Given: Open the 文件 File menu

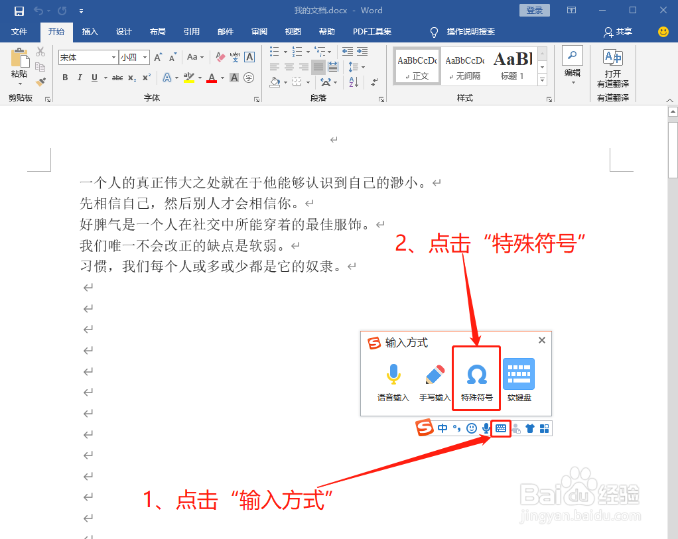Looking at the screenshot, I should [x=19, y=32].
